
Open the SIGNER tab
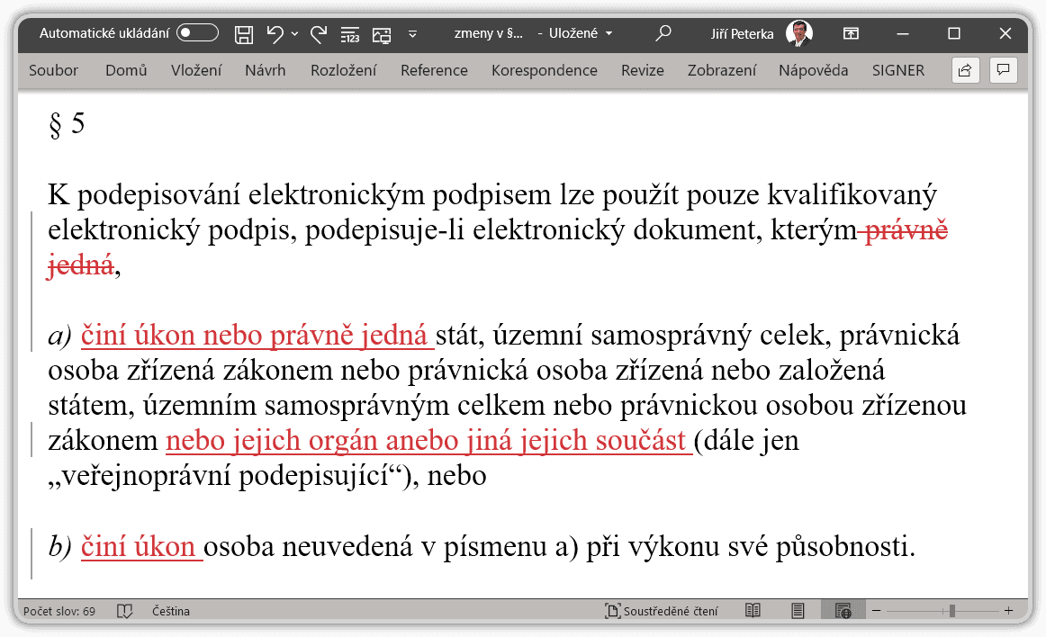click(897, 70)
